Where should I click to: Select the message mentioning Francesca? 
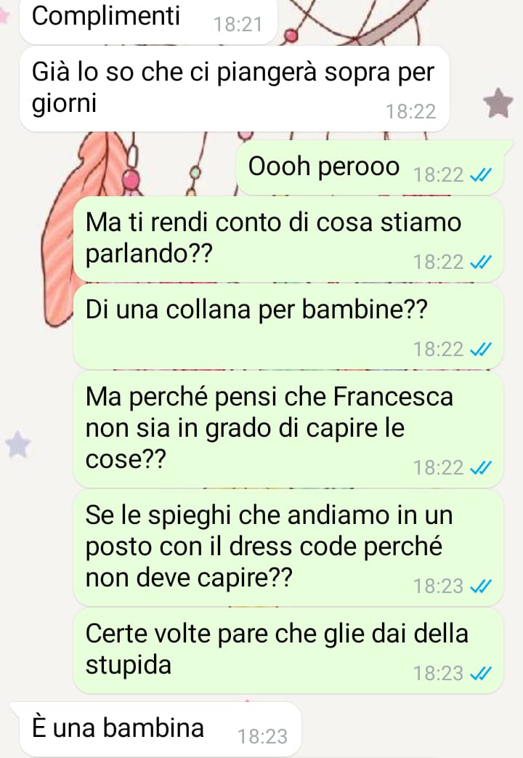[288, 430]
